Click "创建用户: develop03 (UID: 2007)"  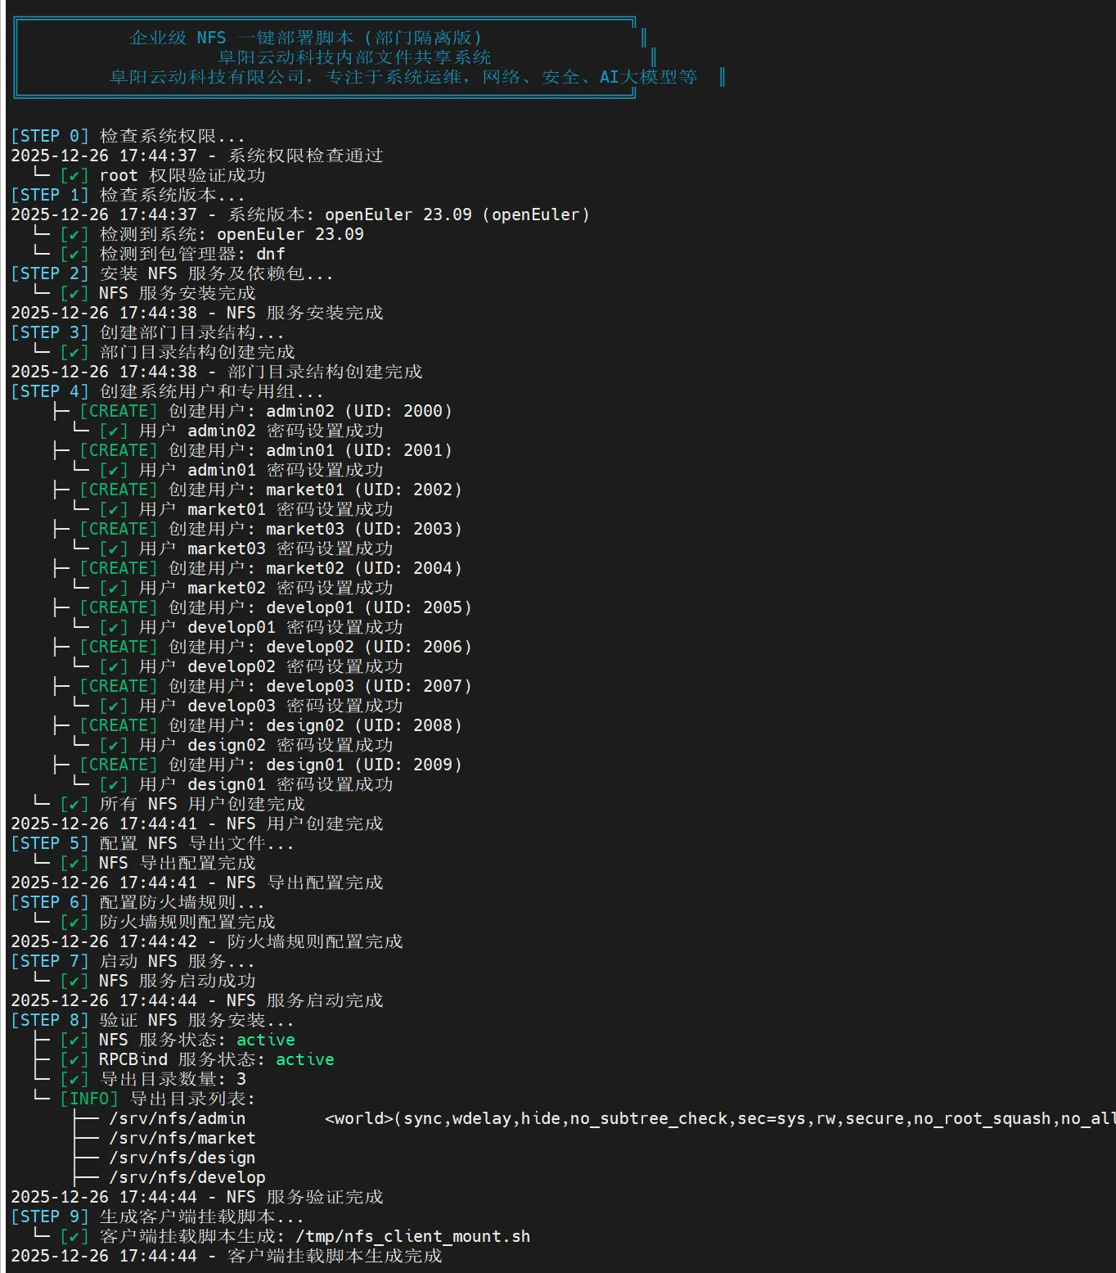tap(320, 686)
